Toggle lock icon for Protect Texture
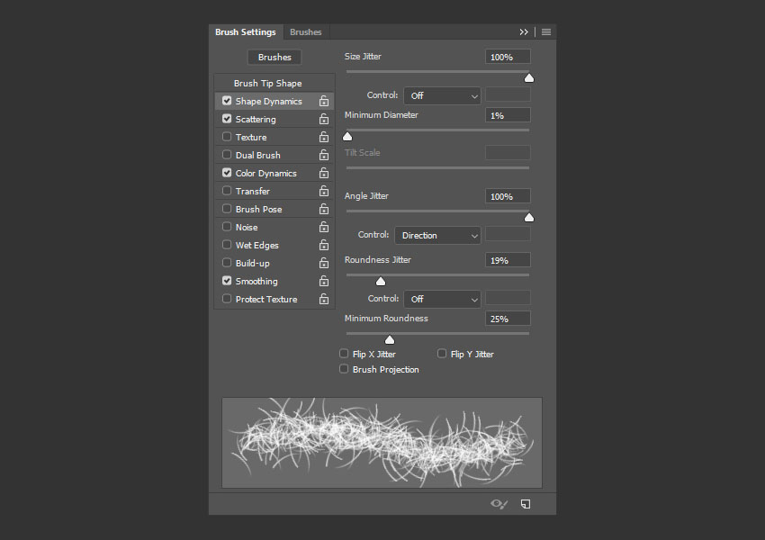 click(x=324, y=300)
